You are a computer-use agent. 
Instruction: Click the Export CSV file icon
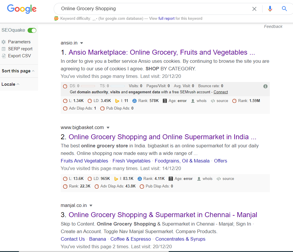(3, 56)
